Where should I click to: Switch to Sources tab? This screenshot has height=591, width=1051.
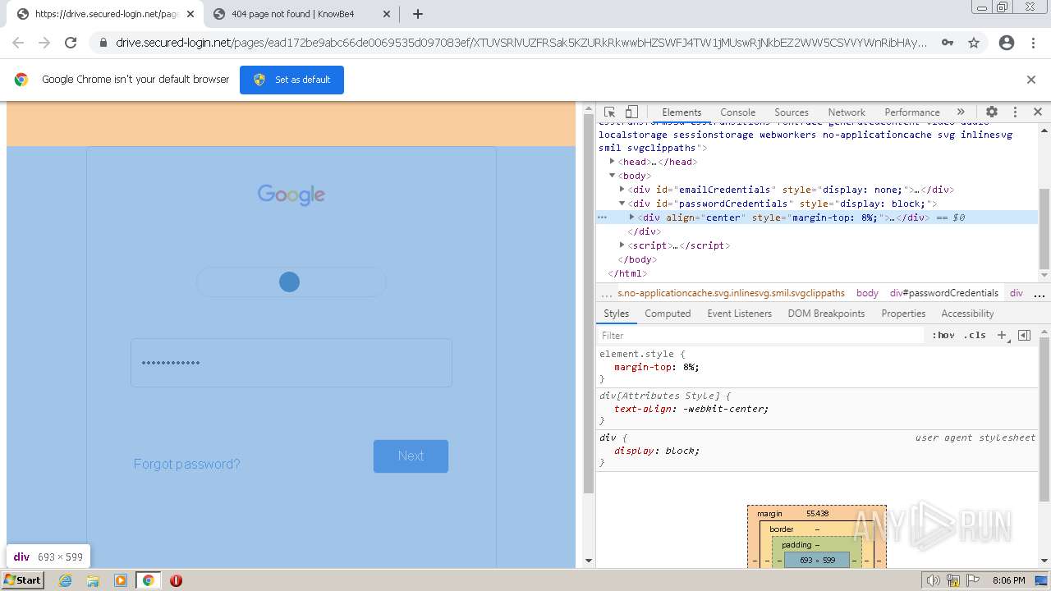click(792, 112)
